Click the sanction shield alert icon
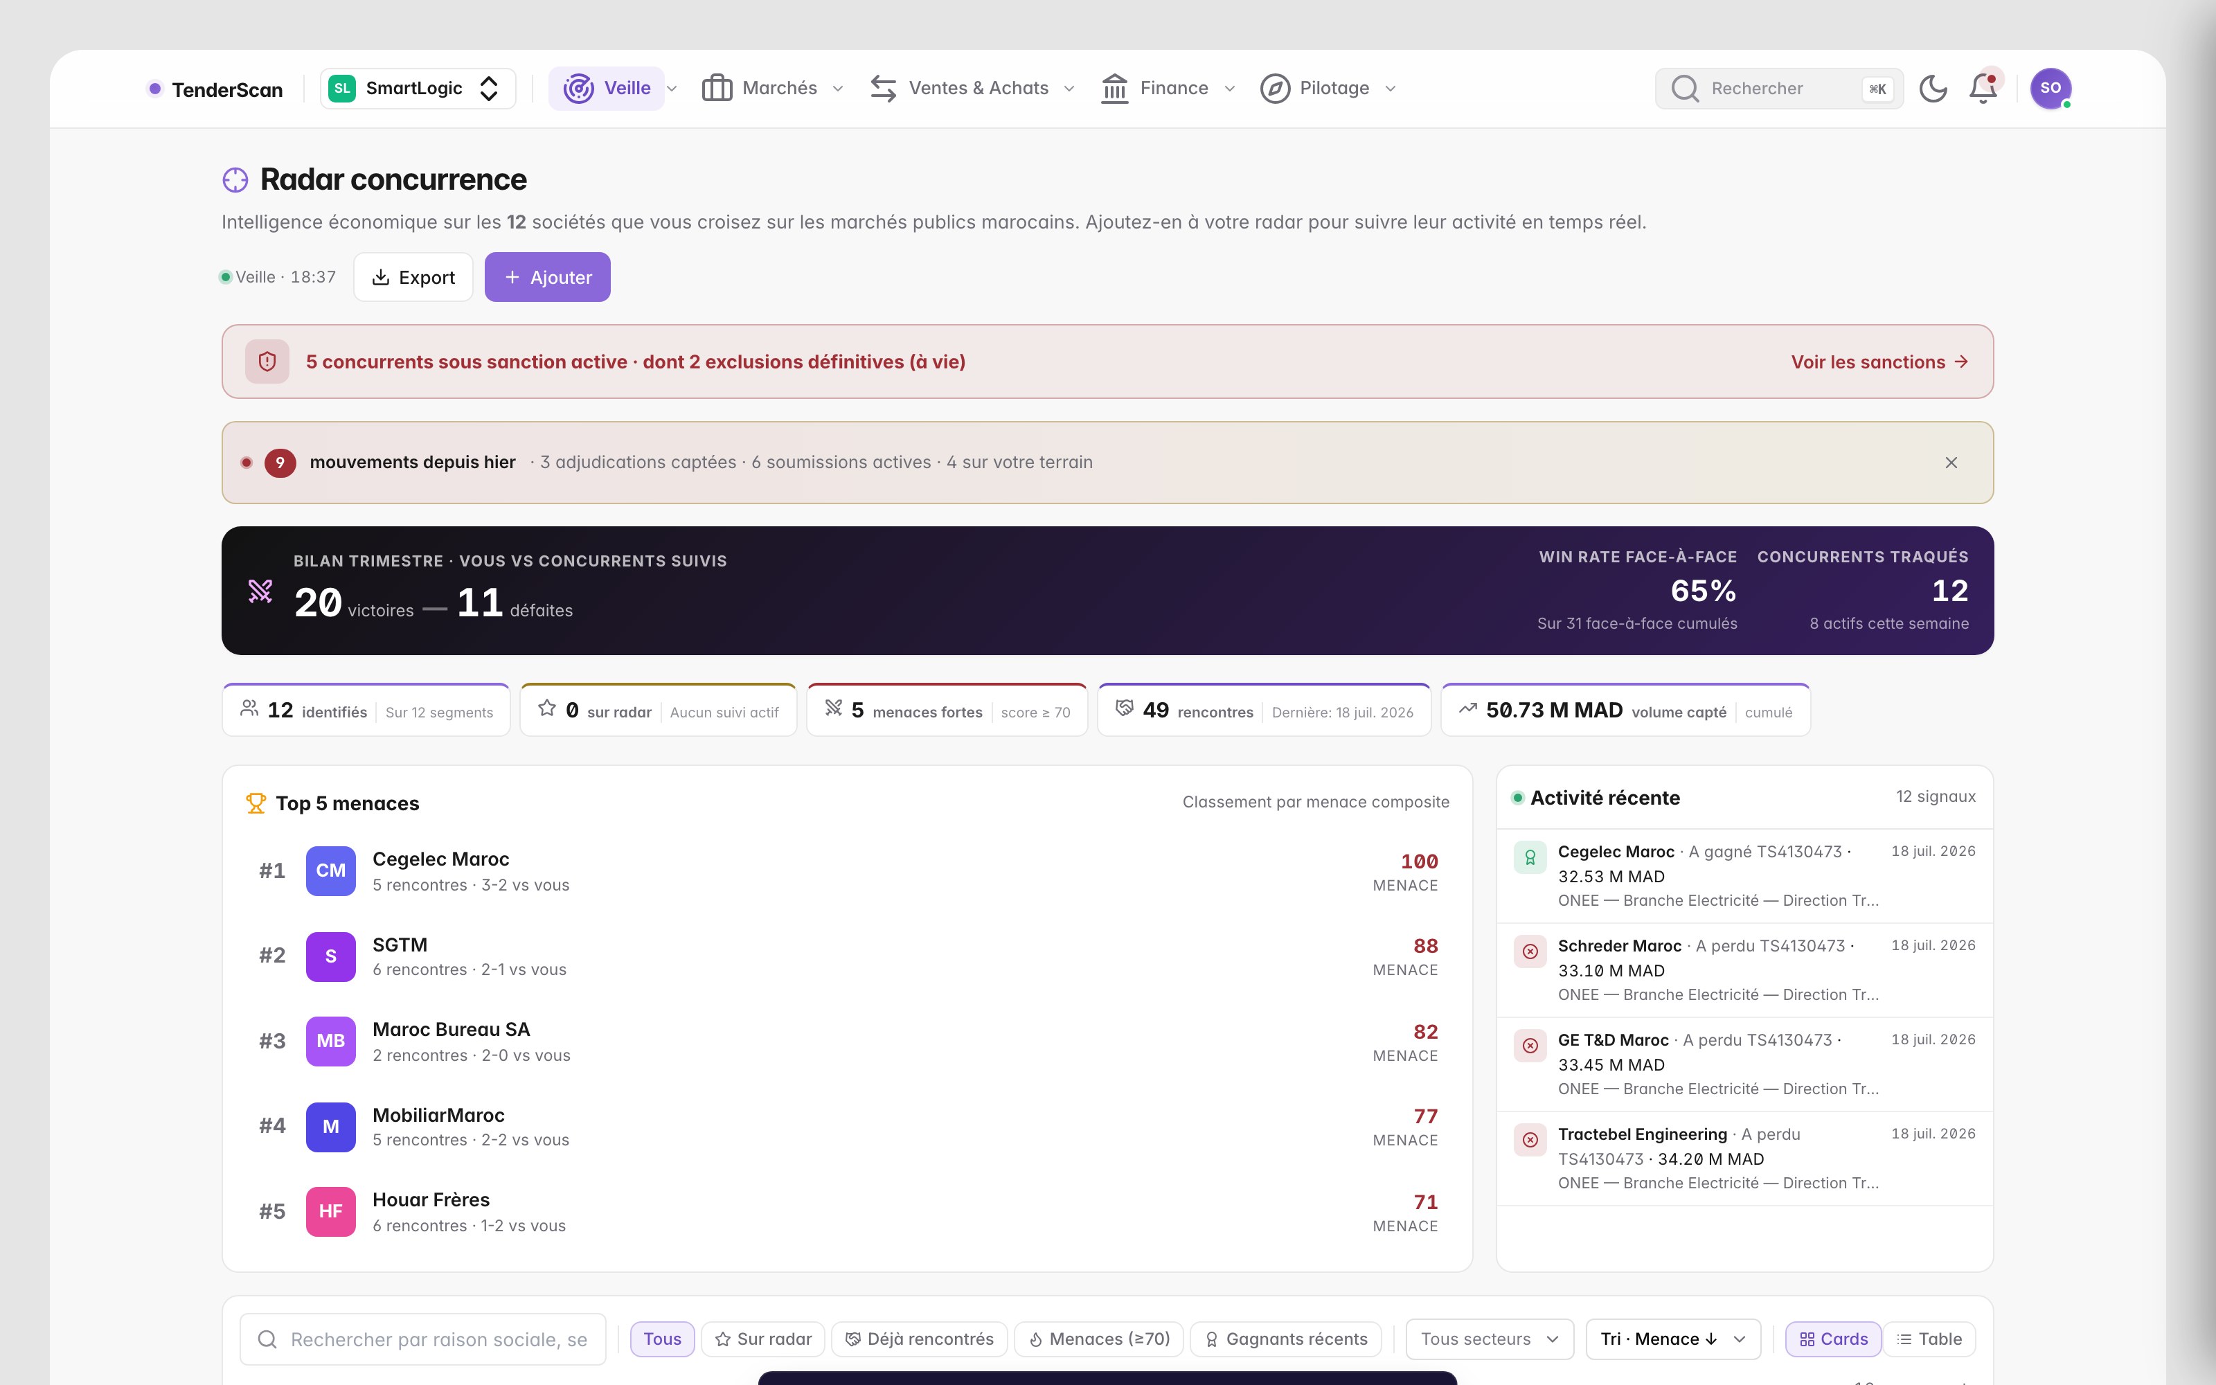This screenshot has height=1385, width=2216. [267, 361]
